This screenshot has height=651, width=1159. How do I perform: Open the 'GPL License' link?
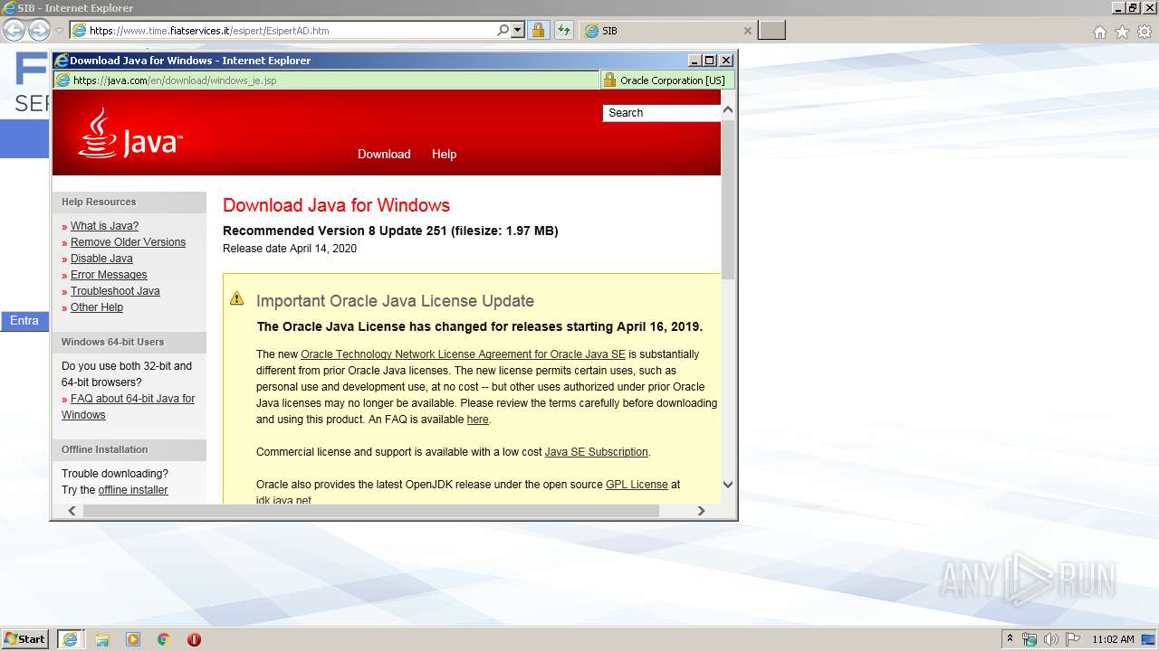pyautogui.click(x=637, y=485)
